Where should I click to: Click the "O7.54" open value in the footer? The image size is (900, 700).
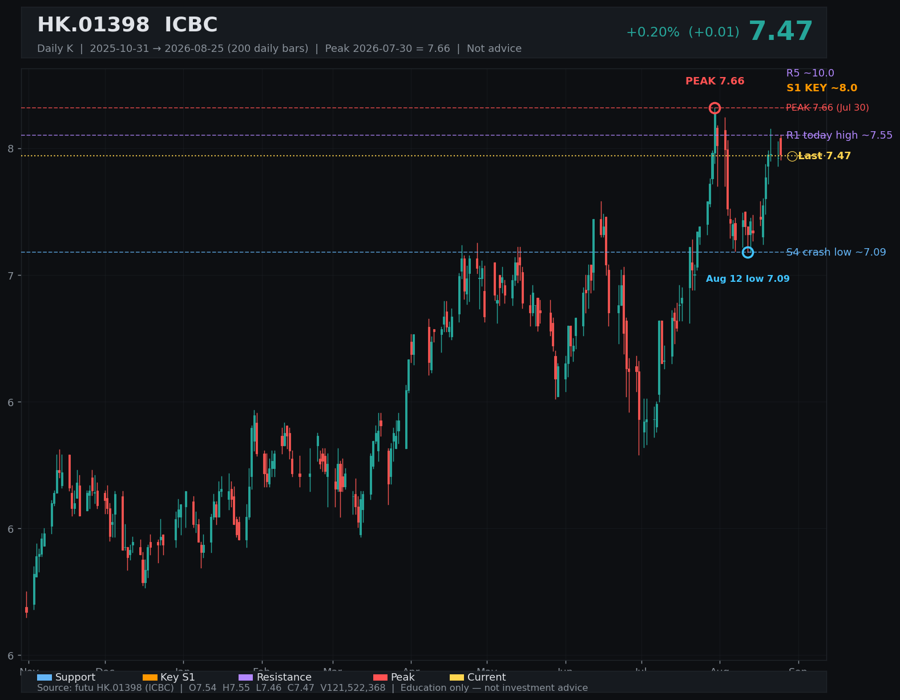point(203,688)
